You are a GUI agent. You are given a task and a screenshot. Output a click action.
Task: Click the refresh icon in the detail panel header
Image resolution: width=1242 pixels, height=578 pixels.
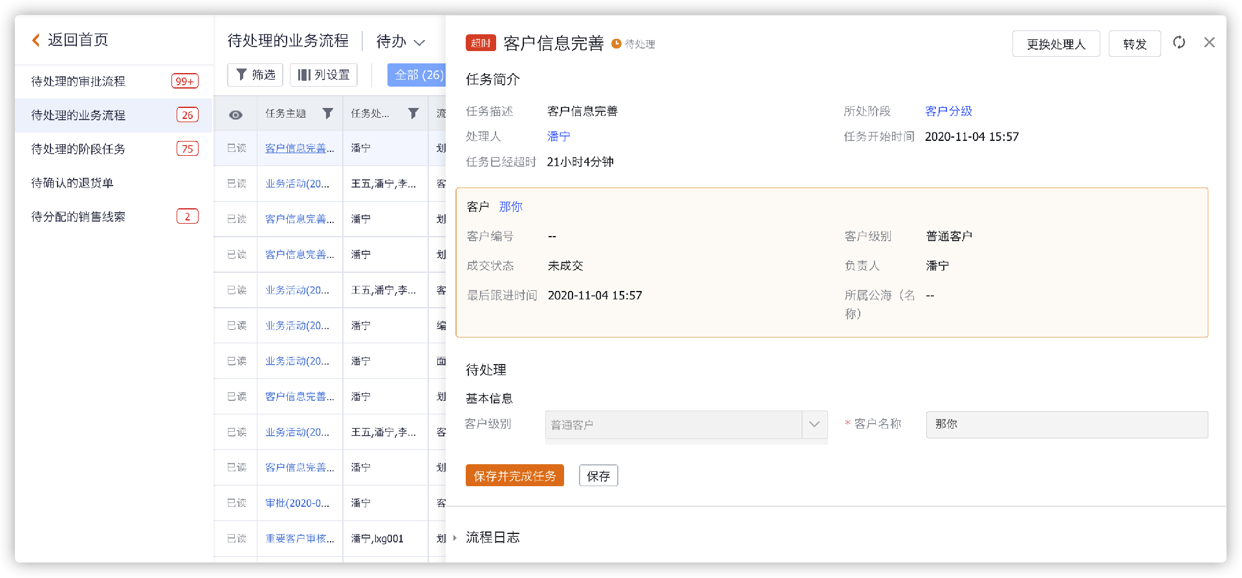(1179, 43)
